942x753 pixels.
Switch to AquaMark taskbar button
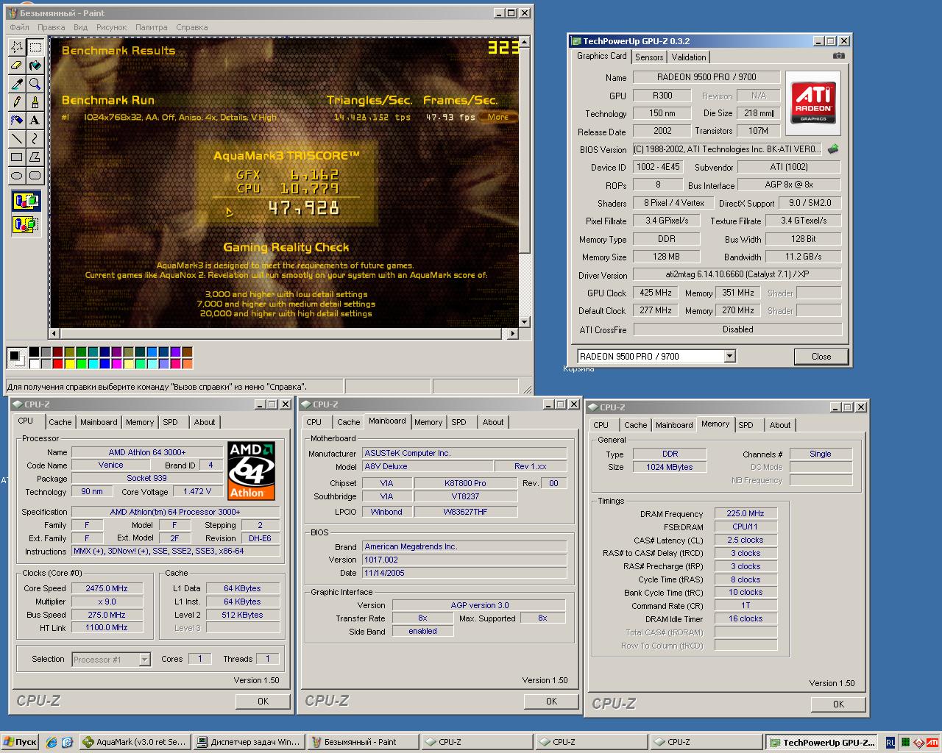pos(134,742)
